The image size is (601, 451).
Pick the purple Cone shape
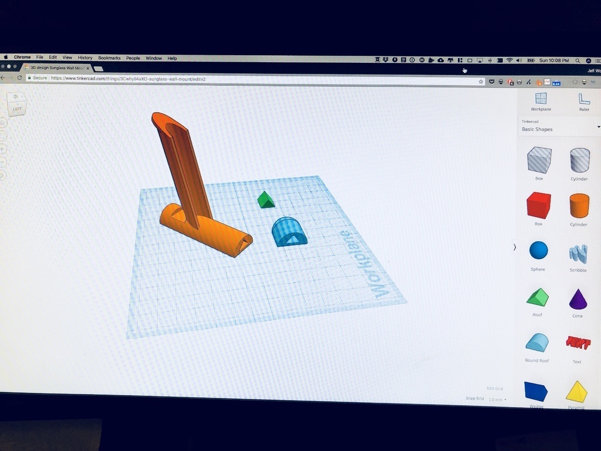pyautogui.click(x=578, y=299)
